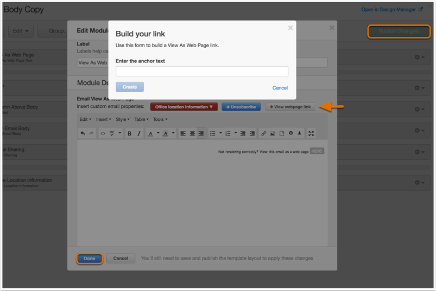Open Office location information dropdown
The image size is (436, 291).
point(184,107)
